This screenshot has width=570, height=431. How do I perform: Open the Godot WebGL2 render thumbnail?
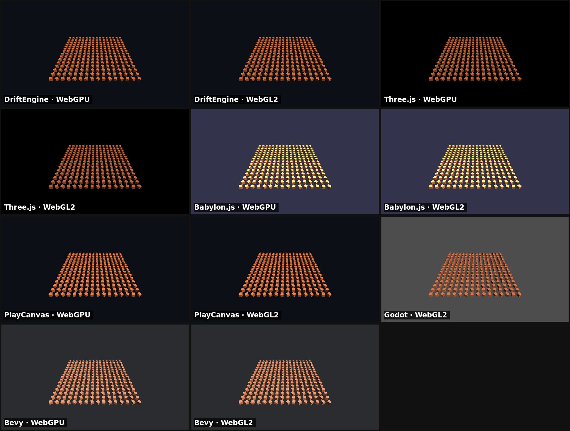coord(475,269)
